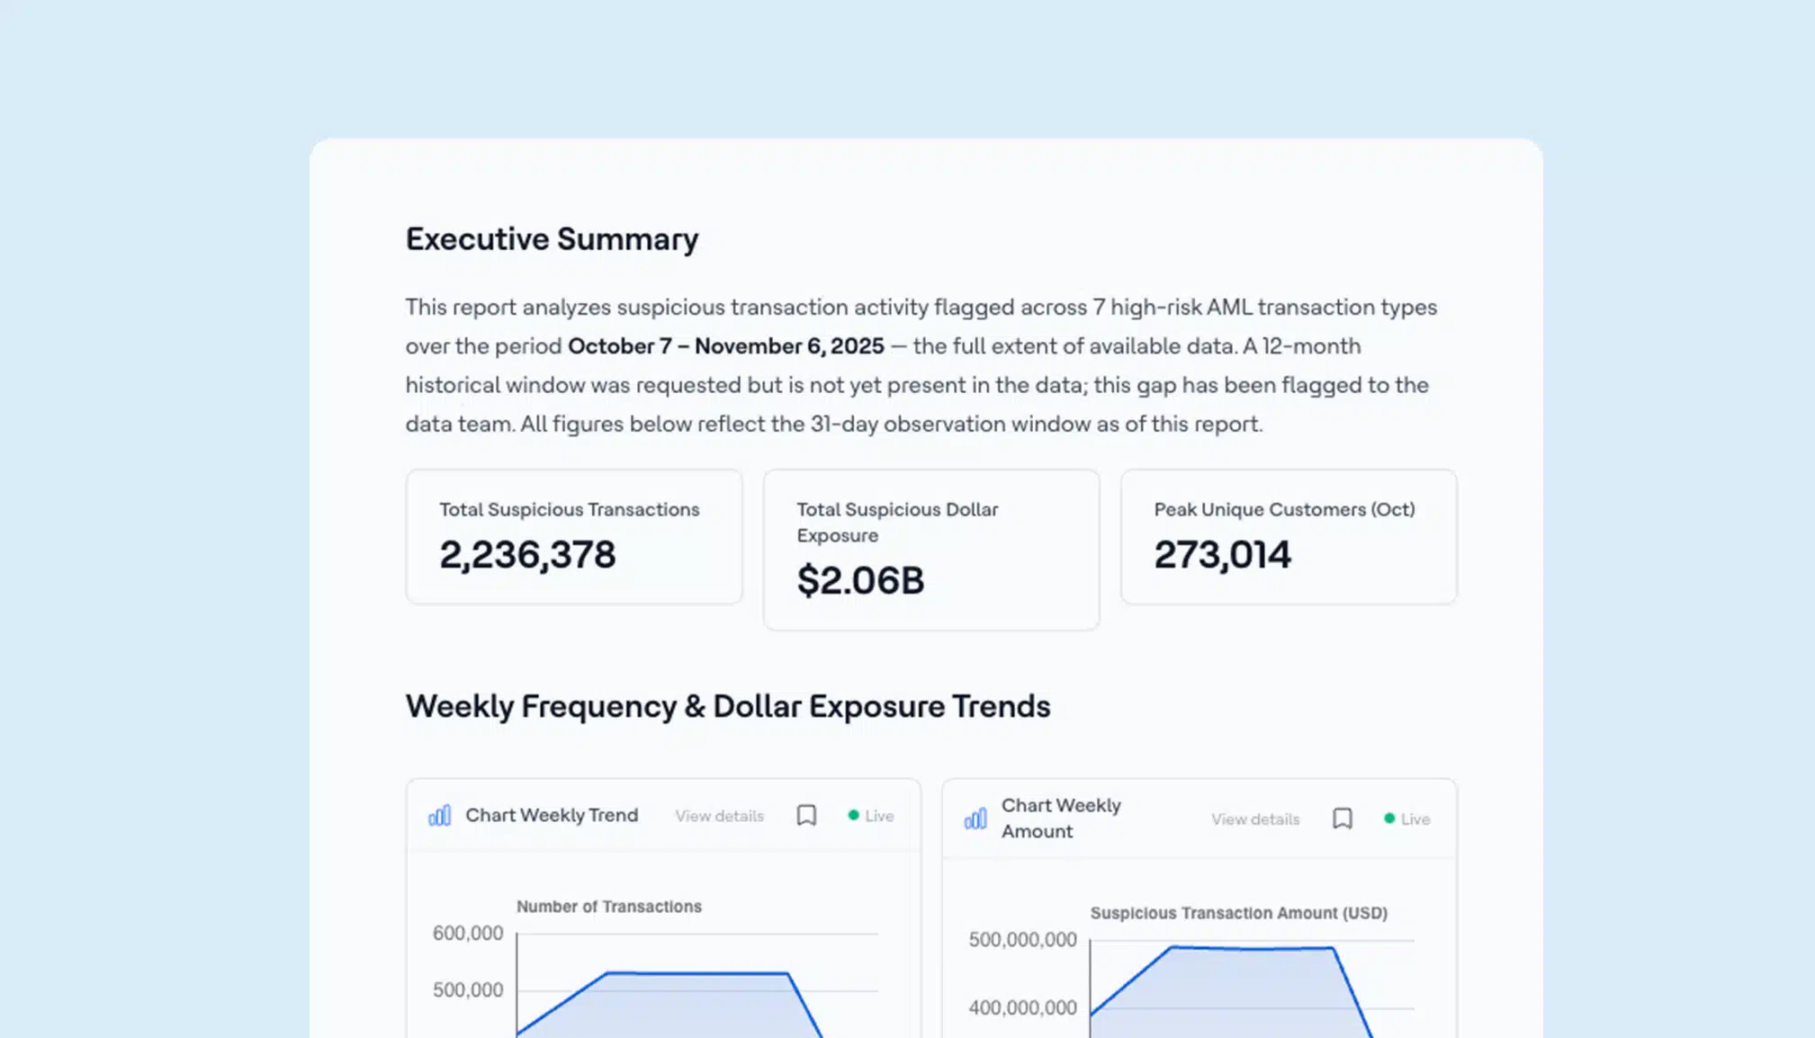The image size is (1815, 1038).
Task: Select the Peak Unique Customers (Oct) card
Action: click(1289, 537)
